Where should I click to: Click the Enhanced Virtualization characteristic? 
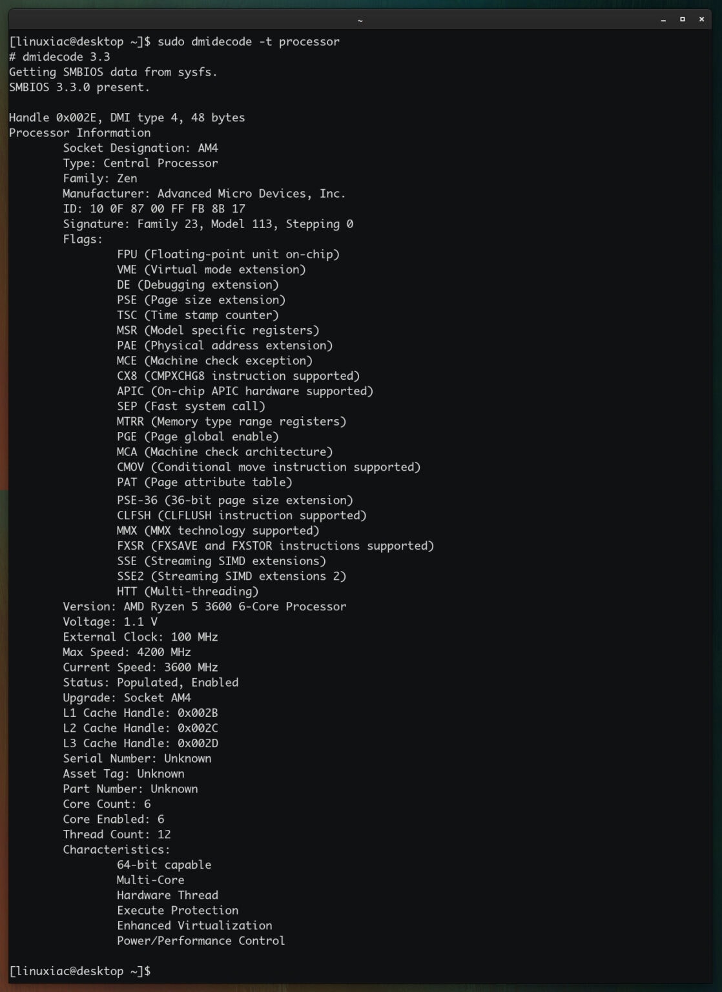click(x=194, y=925)
